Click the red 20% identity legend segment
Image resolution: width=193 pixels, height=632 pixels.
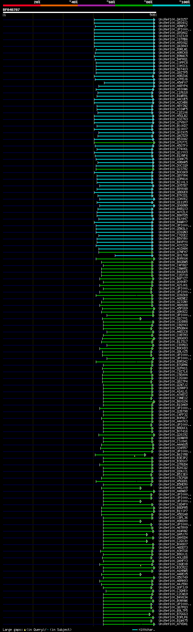pyautogui.click(x=22, y=5)
